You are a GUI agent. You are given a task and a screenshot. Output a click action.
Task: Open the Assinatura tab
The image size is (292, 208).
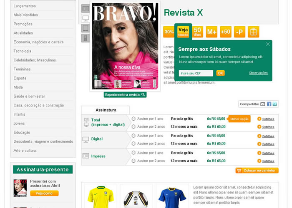tap(106, 110)
